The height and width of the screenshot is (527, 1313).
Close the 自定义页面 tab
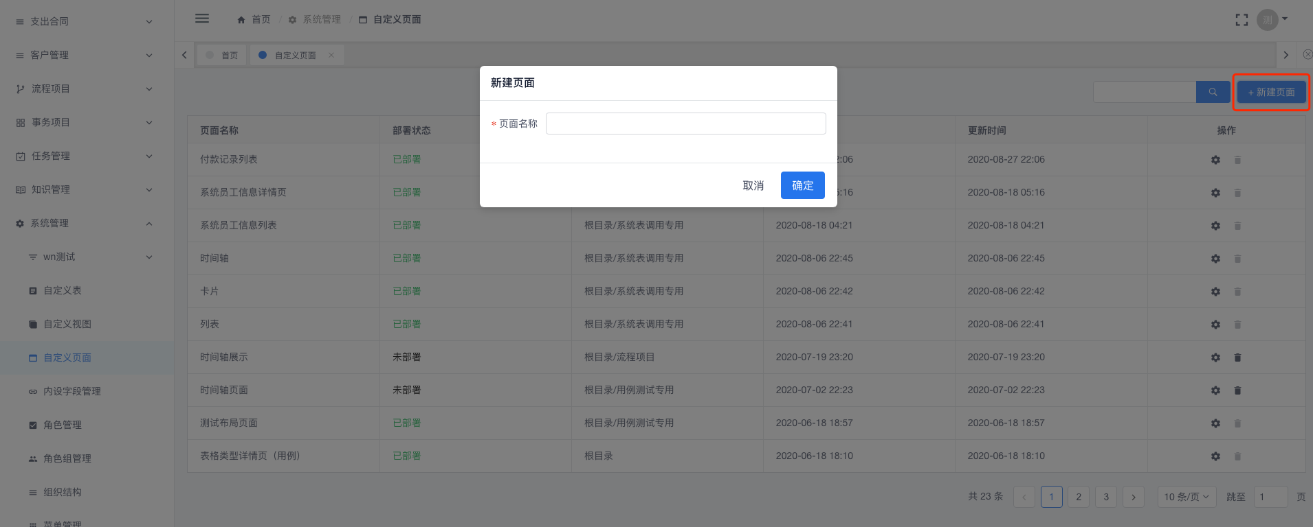click(x=331, y=55)
